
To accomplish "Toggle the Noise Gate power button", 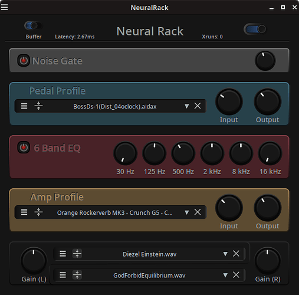I will [x=24, y=60].
